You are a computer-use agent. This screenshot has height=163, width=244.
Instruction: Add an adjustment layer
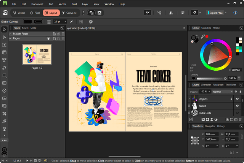point(216,119)
